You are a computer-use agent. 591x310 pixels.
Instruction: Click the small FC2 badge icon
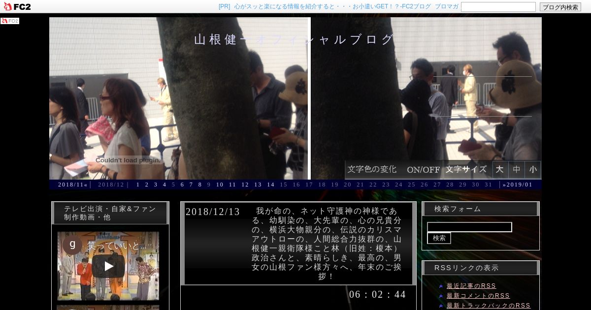[10, 21]
